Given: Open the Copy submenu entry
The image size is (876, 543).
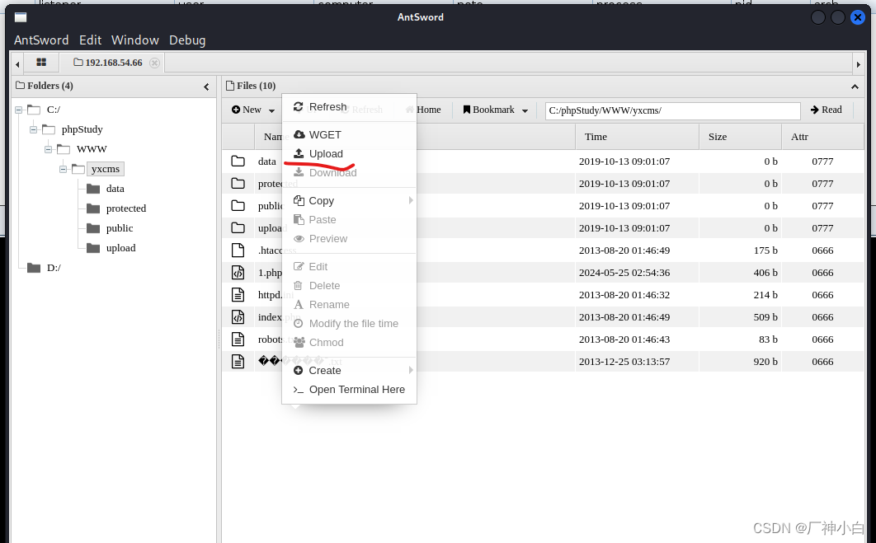Looking at the screenshot, I should click(321, 200).
